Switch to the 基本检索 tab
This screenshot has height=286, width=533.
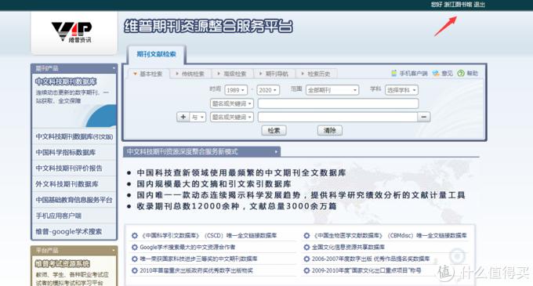click(x=148, y=74)
